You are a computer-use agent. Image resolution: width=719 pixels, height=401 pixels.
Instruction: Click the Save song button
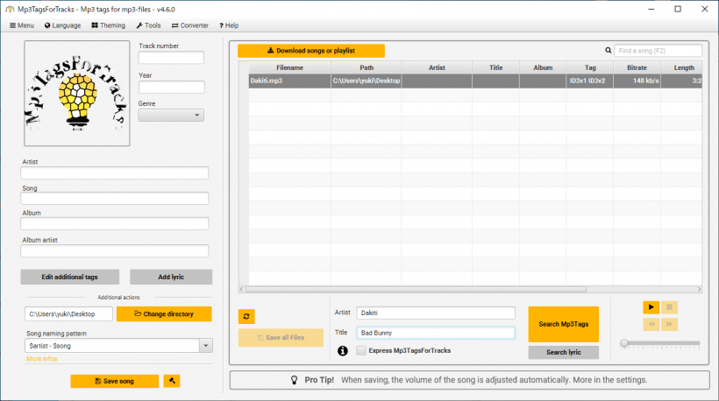115,381
